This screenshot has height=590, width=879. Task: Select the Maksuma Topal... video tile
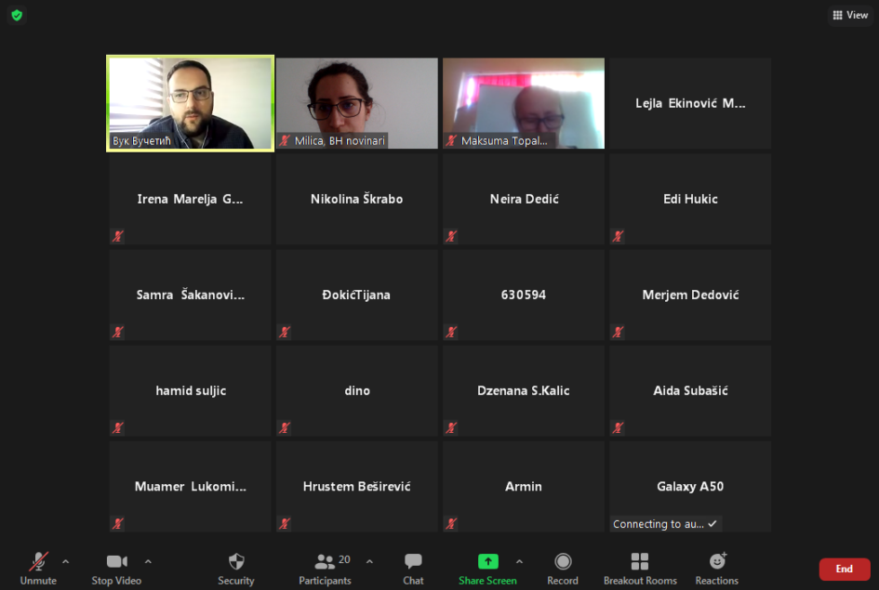[x=524, y=103]
